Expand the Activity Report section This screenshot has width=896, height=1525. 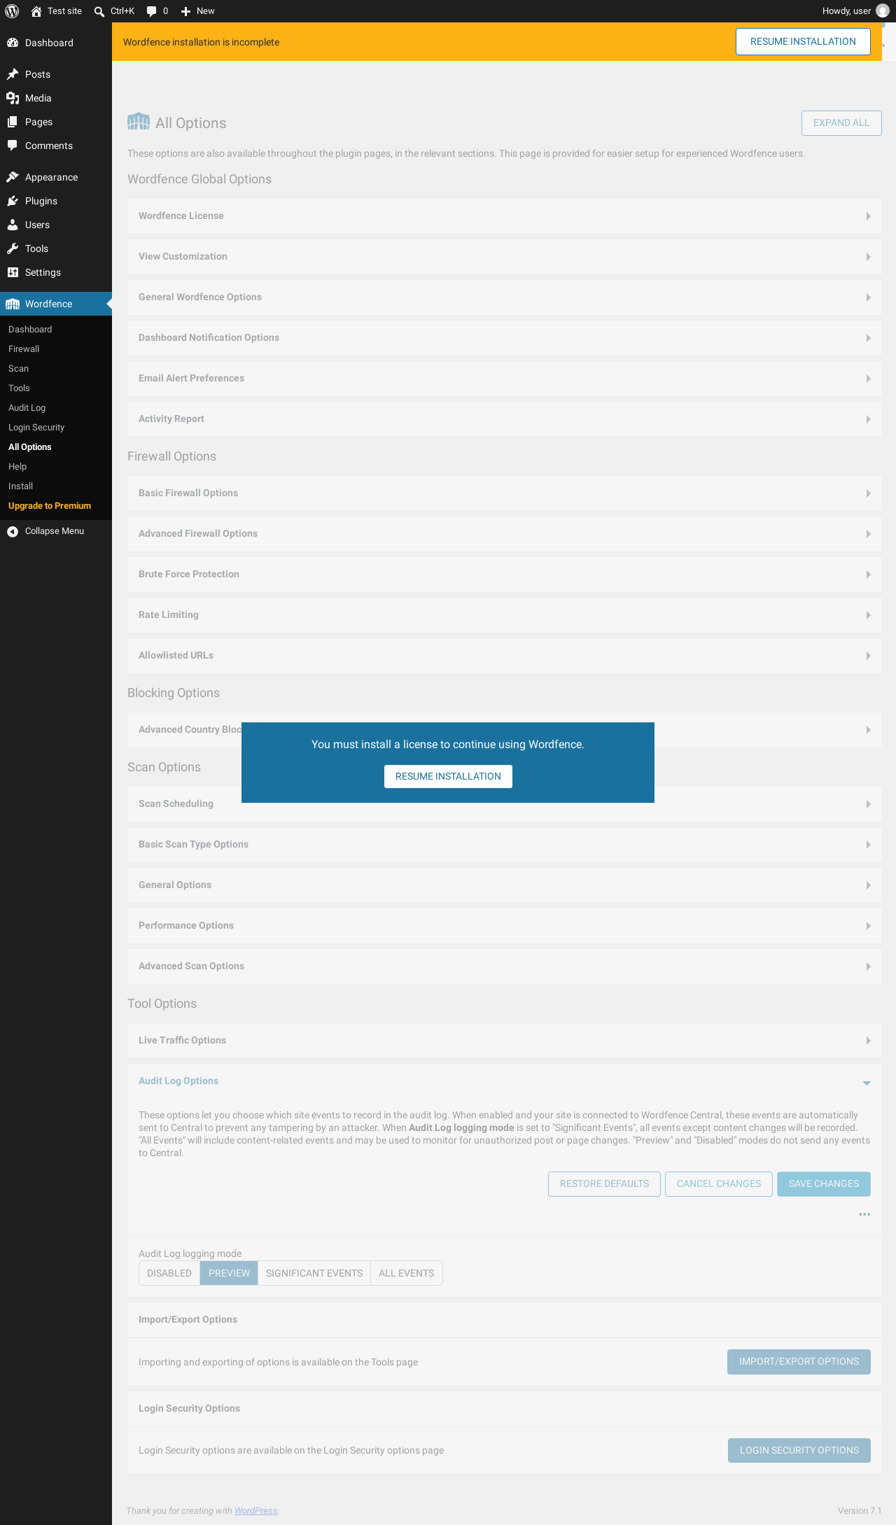(504, 419)
